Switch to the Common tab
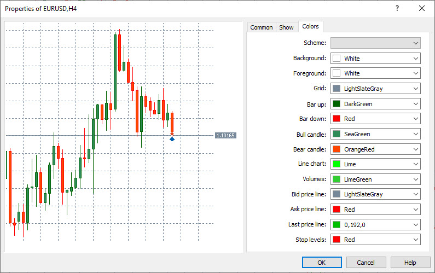The image size is (435, 273). (262, 27)
